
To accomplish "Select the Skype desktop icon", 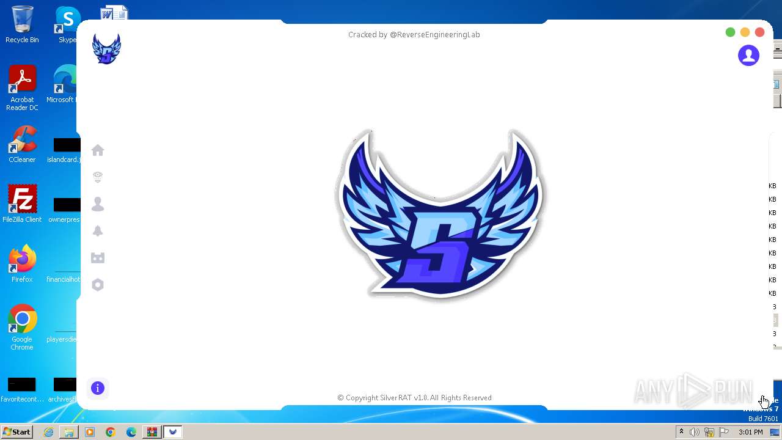I will (x=67, y=24).
